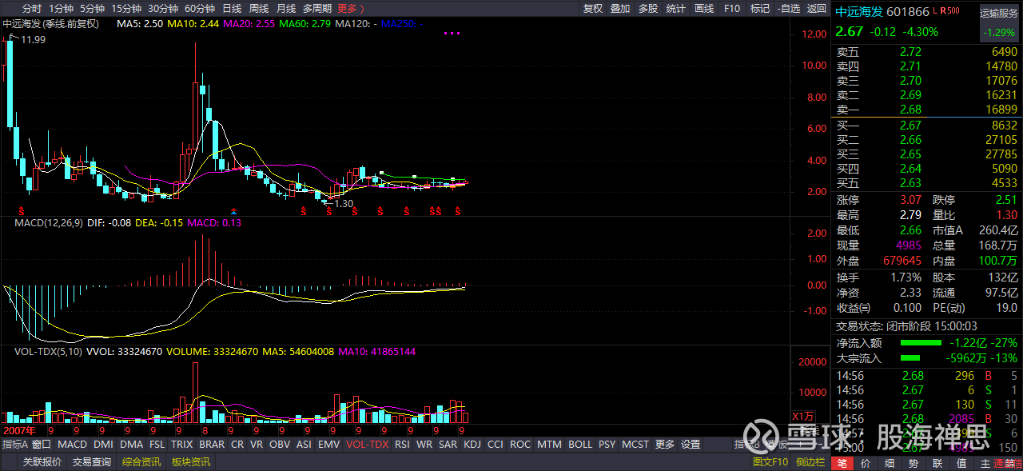
Task: Select the 卖一 2.68 ask row
Action: (927, 109)
